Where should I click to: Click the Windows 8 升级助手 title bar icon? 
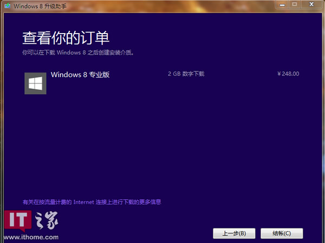click(x=8, y=6)
